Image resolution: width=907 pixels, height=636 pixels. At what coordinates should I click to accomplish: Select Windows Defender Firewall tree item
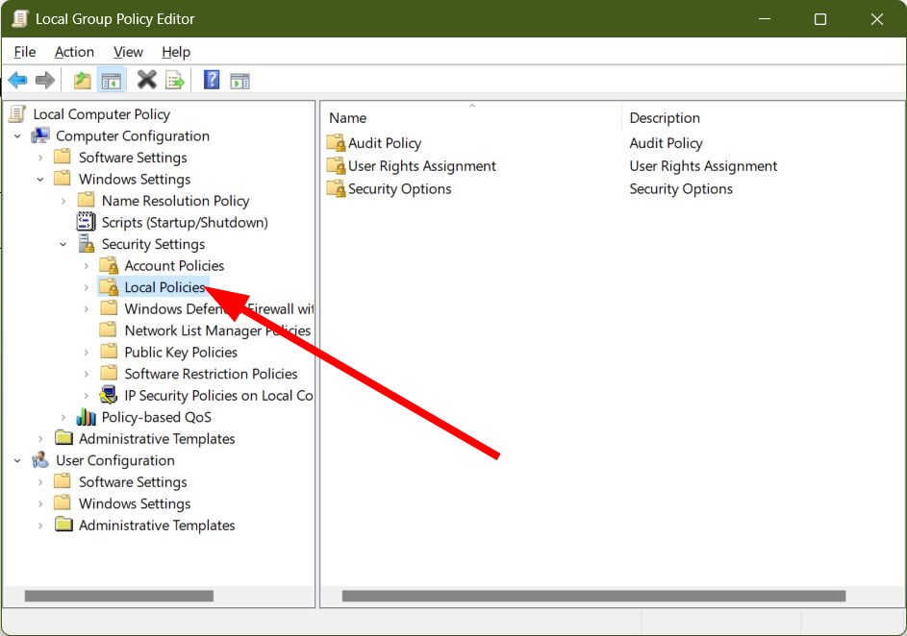(x=218, y=308)
